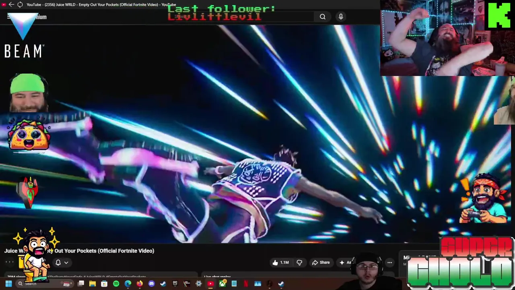Open Firefox from the taskbar

click(140, 284)
